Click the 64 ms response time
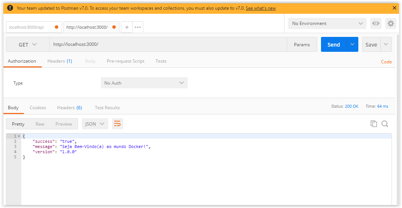Image resolution: width=402 pixels, height=208 pixels. click(383, 106)
